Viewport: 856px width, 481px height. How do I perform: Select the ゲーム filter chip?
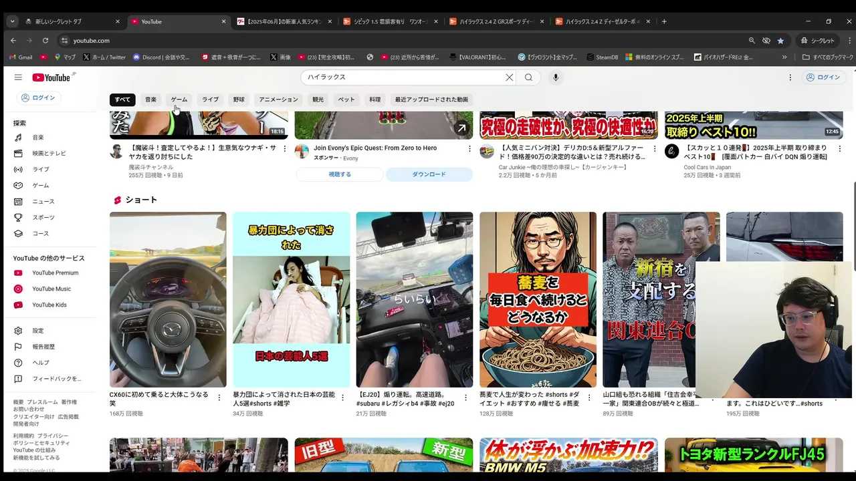179,100
